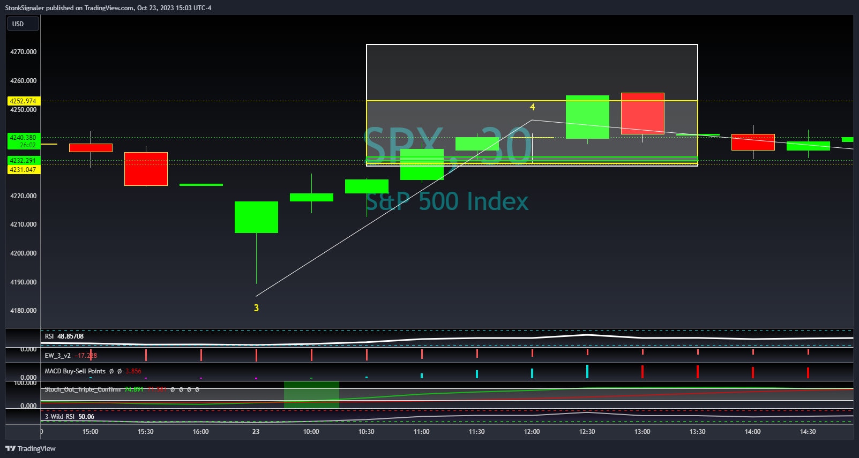Click the 4270.000 price axis value
Viewport: 859px width, 458px height.
(x=24, y=52)
